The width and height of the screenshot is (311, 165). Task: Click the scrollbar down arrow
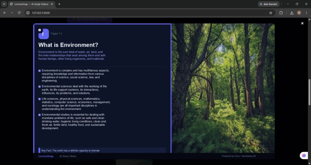point(309,163)
